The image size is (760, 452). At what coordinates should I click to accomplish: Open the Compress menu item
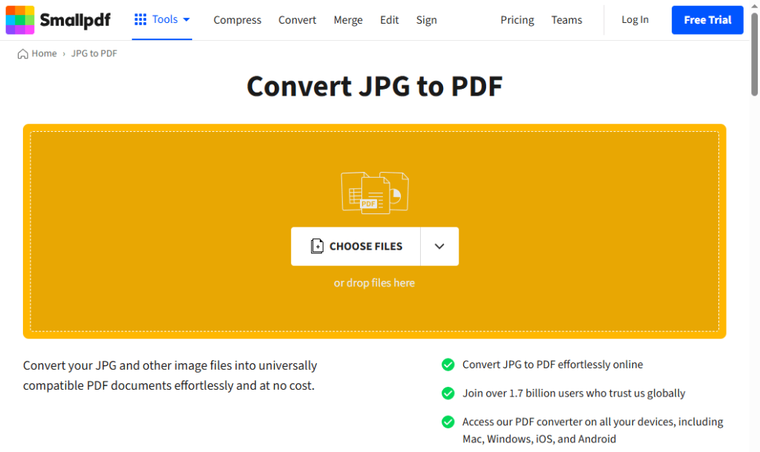coord(237,20)
